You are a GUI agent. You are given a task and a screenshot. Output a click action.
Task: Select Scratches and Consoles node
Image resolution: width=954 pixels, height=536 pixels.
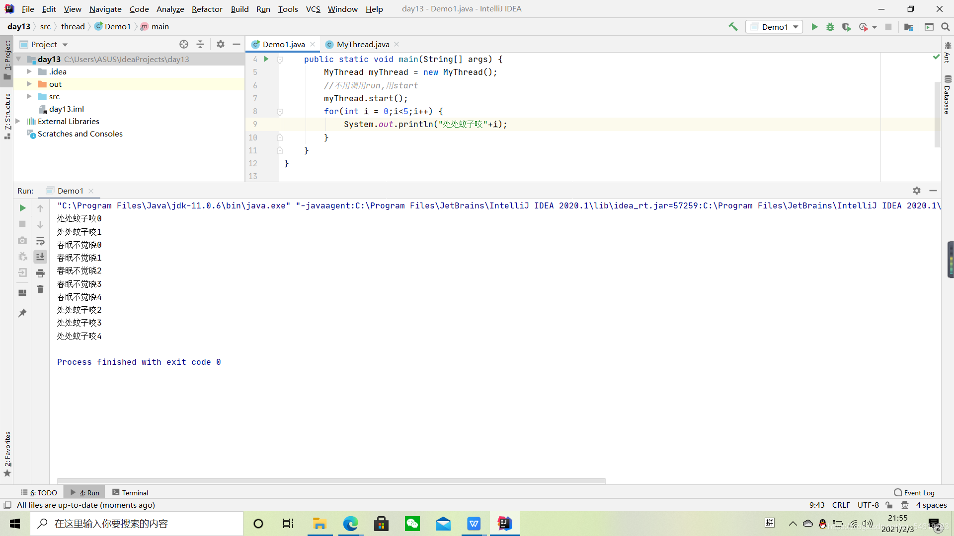coord(80,134)
